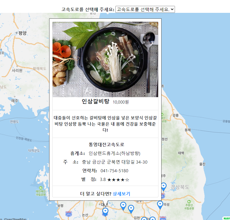Click the 인삼갈비탕 menu title
This screenshot has width=230, height=220.
96,101
